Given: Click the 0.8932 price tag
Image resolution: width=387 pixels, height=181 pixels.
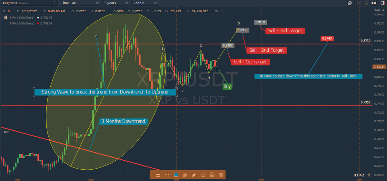Looking at the screenshot, I should pos(242,30).
